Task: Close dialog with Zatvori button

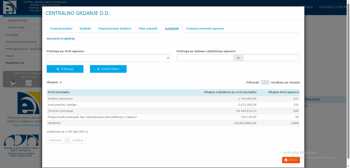Action: (291, 160)
